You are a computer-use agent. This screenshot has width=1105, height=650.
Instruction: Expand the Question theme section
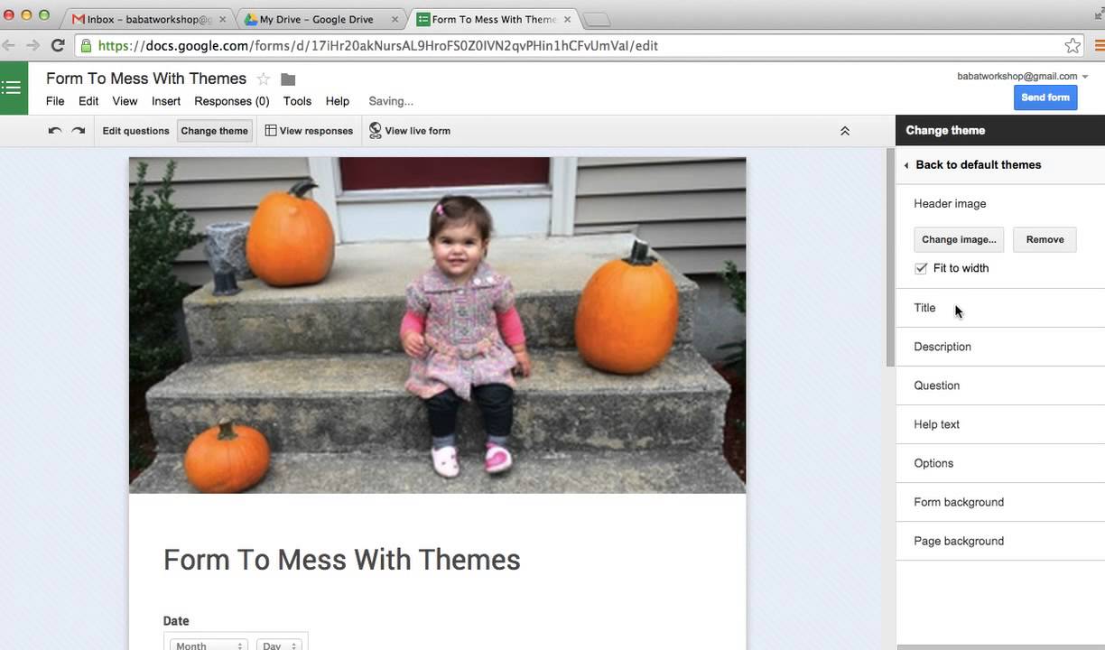1000,385
